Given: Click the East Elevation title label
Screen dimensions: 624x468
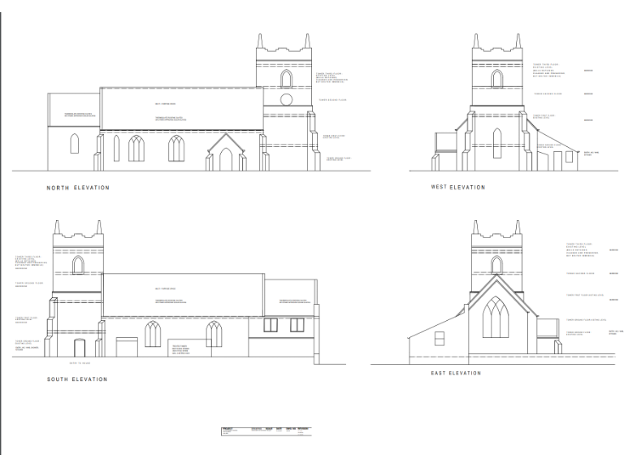Looking at the screenshot, I should coord(456,373).
